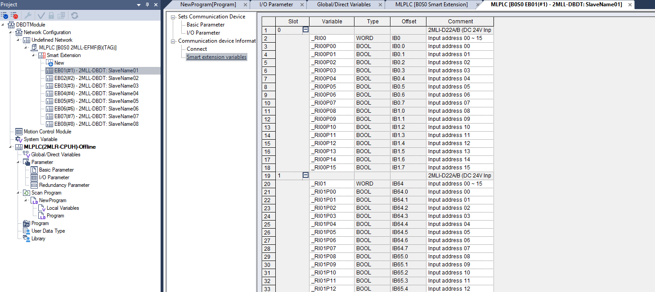
Task: Click the System Variable gear icon
Action: (x=19, y=139)
